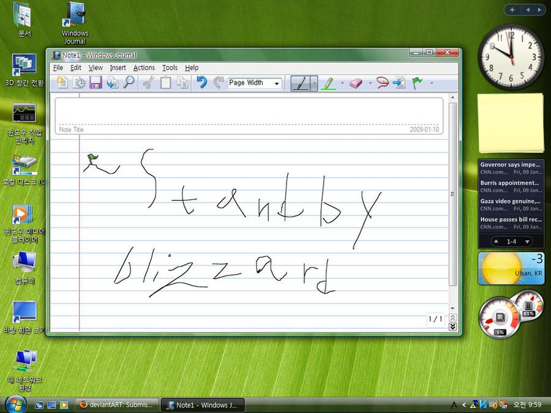Go to the previous page with the double up arrows
Screen dimensions: 551x413
click(452, 318)
